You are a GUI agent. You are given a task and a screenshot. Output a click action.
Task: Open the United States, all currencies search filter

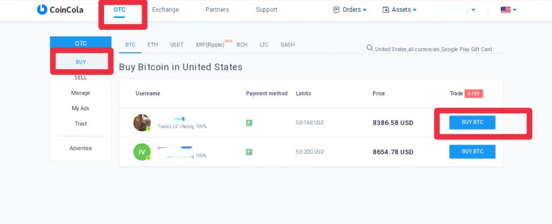pos(433,49)
